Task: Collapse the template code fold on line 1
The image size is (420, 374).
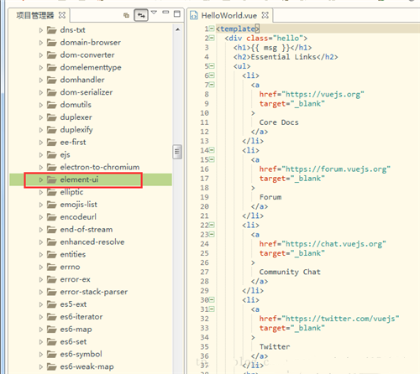Action: (212, 29)
